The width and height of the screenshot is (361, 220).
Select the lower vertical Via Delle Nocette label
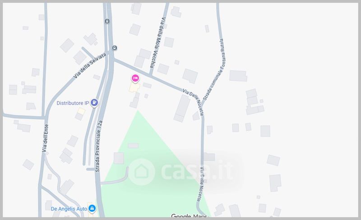coord(200,184)
